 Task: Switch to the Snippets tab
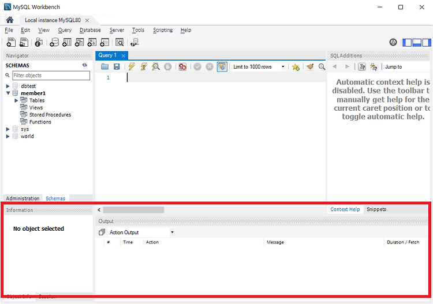pyautogui.click(x=376, y=209)
